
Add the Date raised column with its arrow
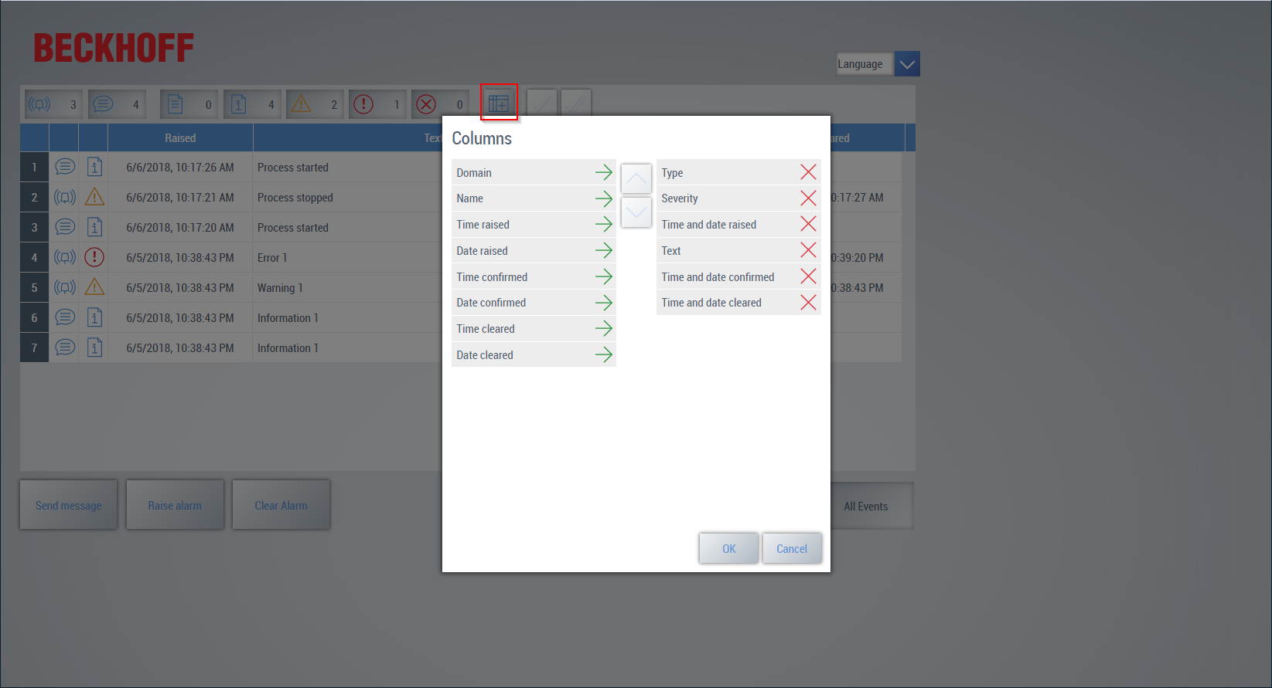tap(603, 251)
